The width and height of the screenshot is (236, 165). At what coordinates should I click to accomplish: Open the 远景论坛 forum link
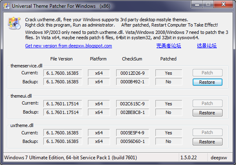click(x=207, y=46)
